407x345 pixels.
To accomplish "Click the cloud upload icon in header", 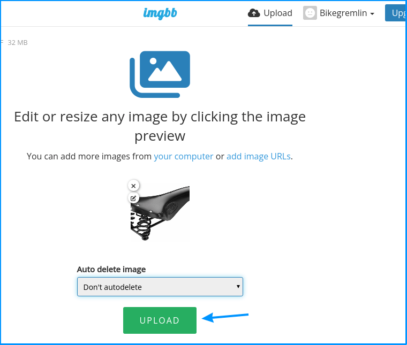I will 254,13.
